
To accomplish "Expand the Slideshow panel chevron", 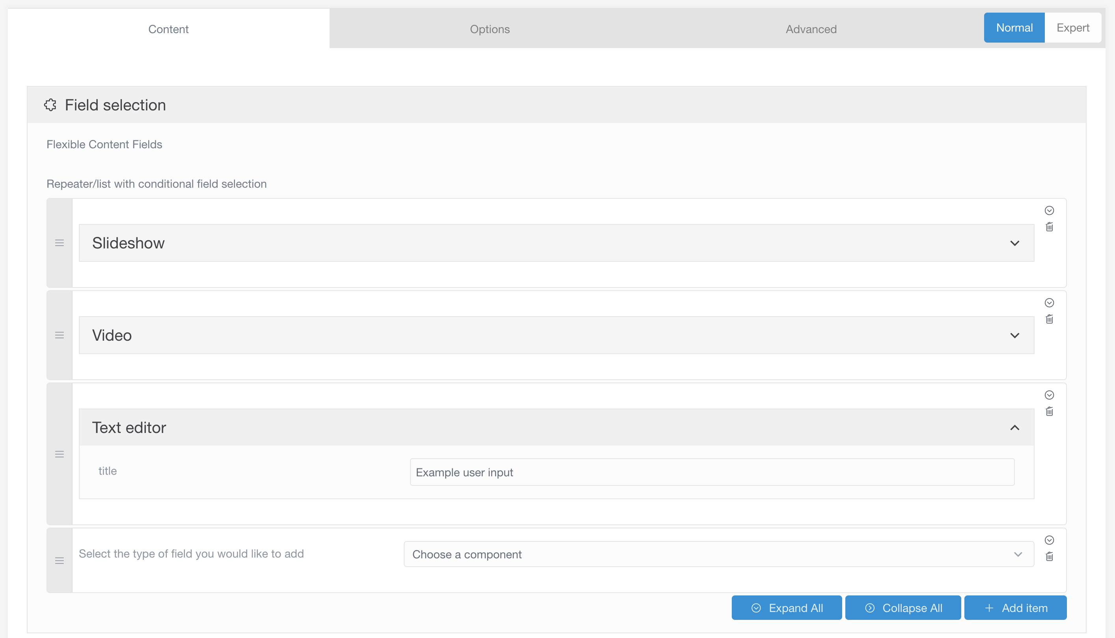I will coord(1015,243).
